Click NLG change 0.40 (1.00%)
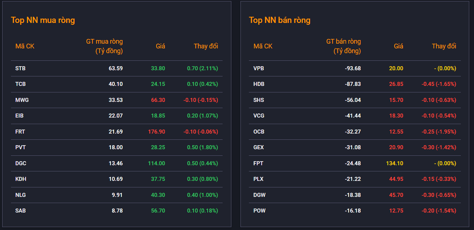The image size is (474, 230). pos(203,195)
